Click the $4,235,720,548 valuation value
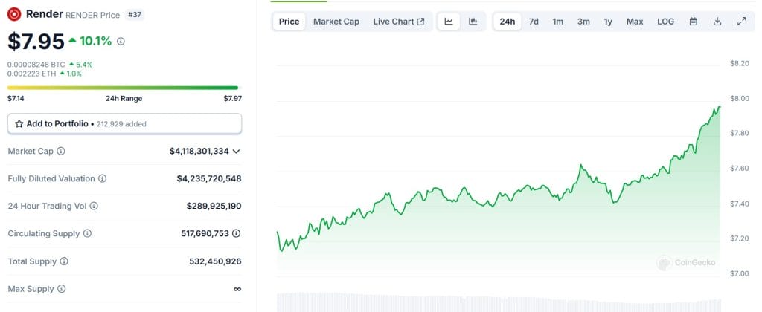 pos(209,178)
